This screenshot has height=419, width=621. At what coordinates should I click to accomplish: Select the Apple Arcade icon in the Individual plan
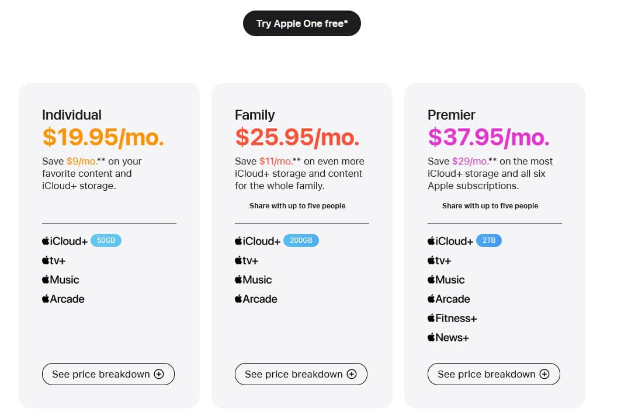[x=45, y=299]
